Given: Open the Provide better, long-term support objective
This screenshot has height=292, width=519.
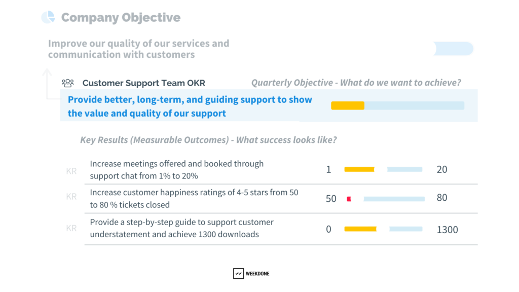Looking at the screenshot, I should 190,106.
